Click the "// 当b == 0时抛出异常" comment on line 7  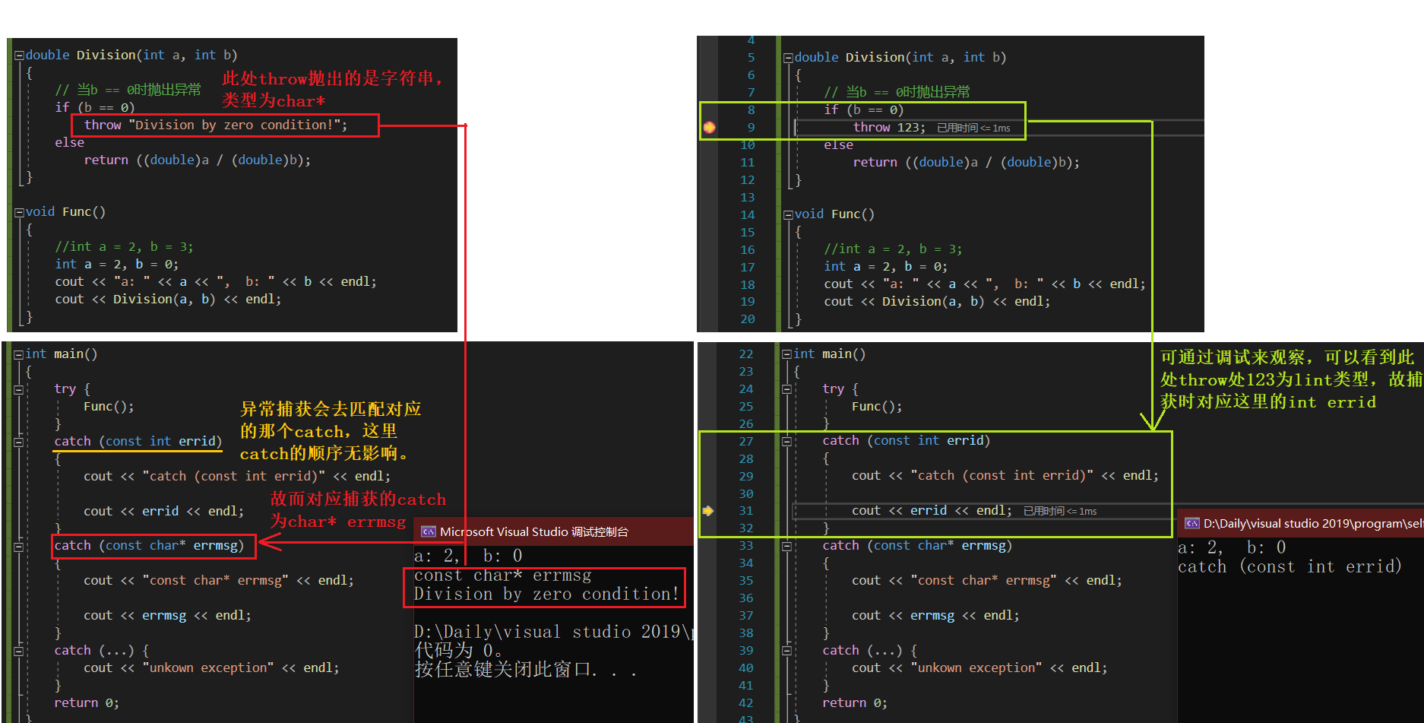coord(897,92)
